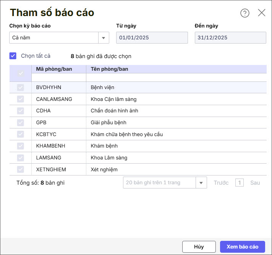The height and width of the screenshot is (255, 272).
Task: Close the Tham số báo cáo dialog
Action: click(x=262, y=13)
